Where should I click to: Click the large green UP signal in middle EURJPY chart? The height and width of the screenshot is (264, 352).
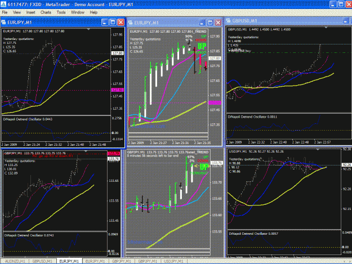(x=202, y=46)
